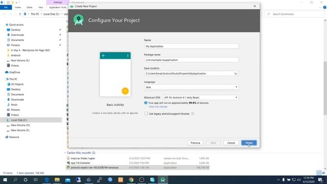Select Quick access in the navigation pane
The width and height of the screenshot is (327, 184).
click(x=16, y=25)
